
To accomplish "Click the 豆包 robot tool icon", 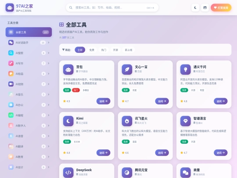I will 68,69.
